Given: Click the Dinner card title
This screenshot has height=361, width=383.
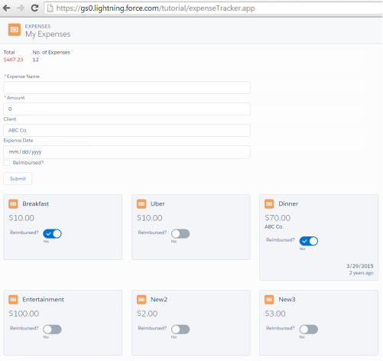Looking at the screenshot, I should coord(288,203).
